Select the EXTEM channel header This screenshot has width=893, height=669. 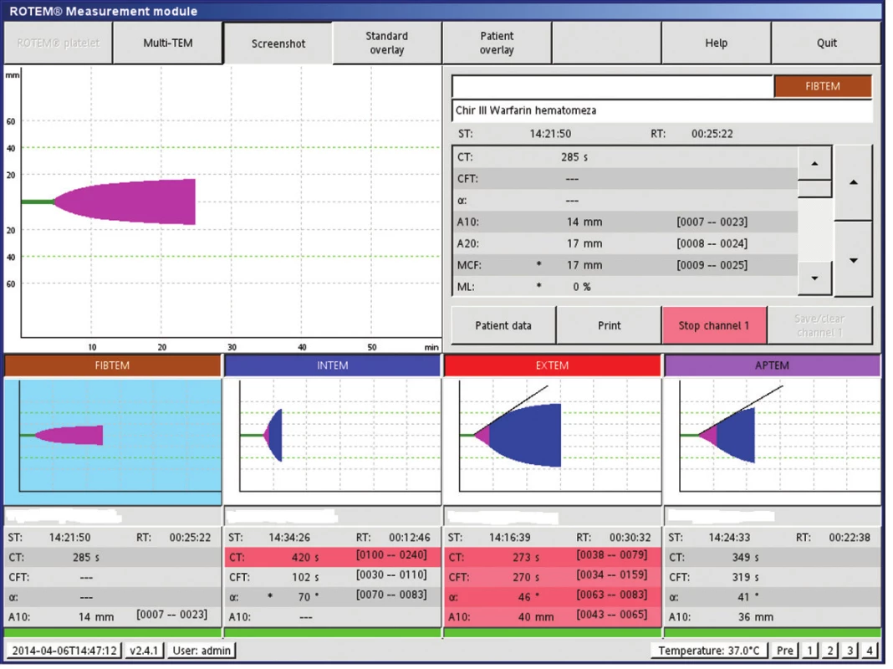pyautogui.click(x=552, y=365)
